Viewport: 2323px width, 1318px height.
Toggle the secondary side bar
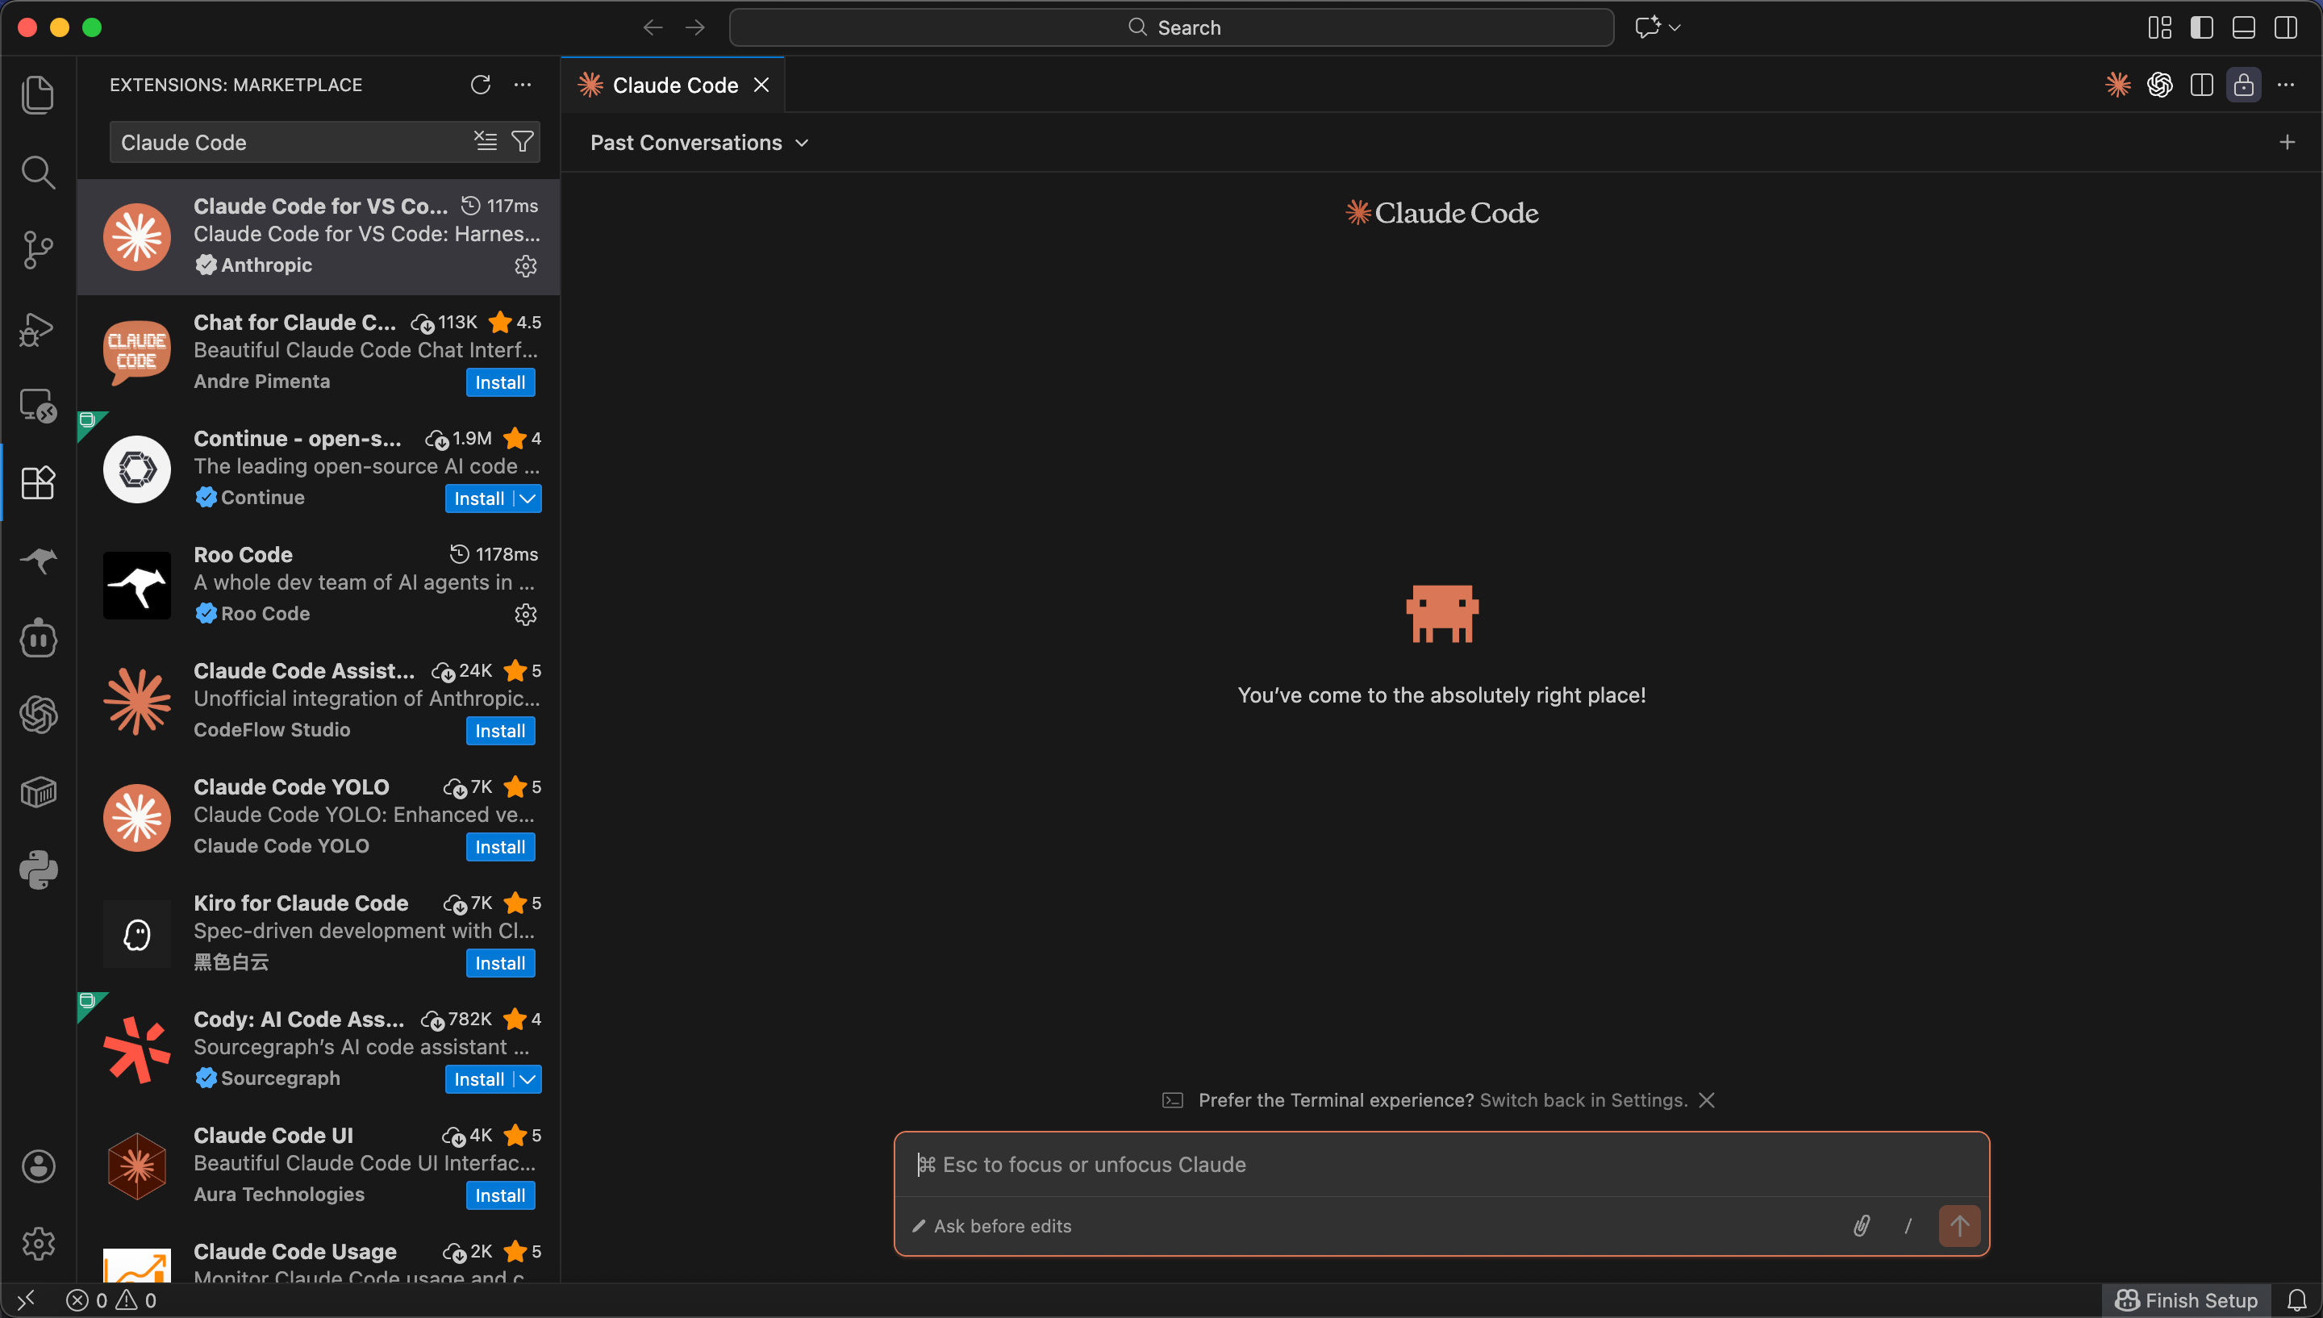[x=2286, y=27]
